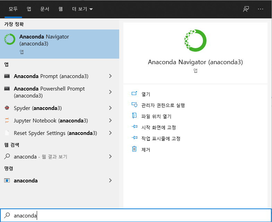Expand Anaconda Prompt options chevron
272x222 pixels.
[x=110, y=76]
